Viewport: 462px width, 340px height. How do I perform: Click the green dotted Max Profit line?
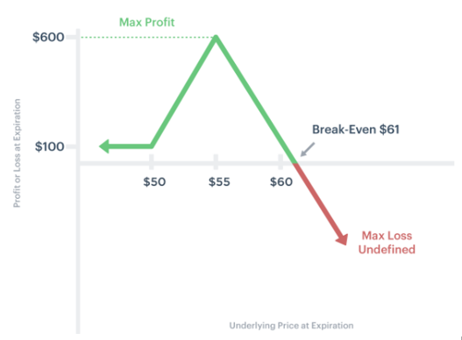point(146,38)
